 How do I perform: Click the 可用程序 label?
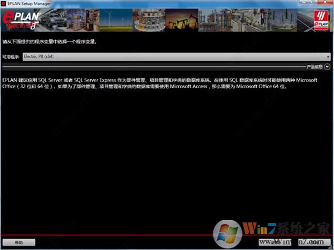10,57
